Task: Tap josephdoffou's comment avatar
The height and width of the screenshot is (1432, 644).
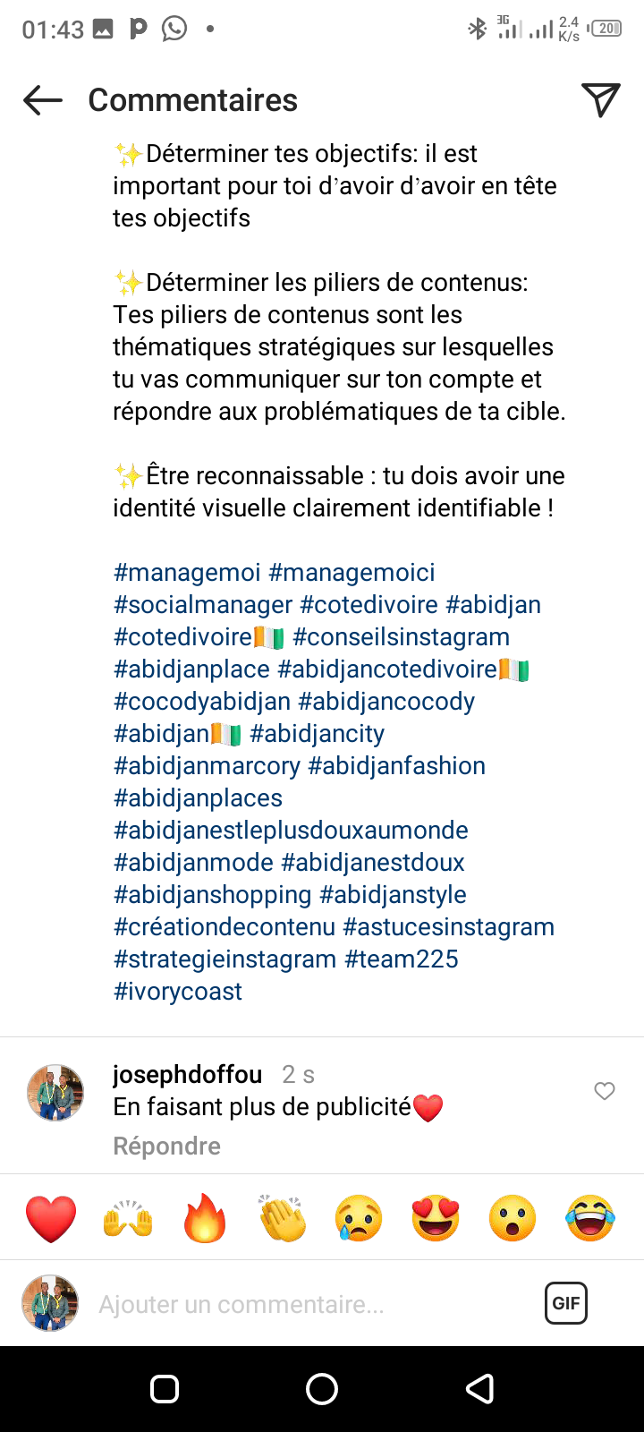Action: point(55,1093)
